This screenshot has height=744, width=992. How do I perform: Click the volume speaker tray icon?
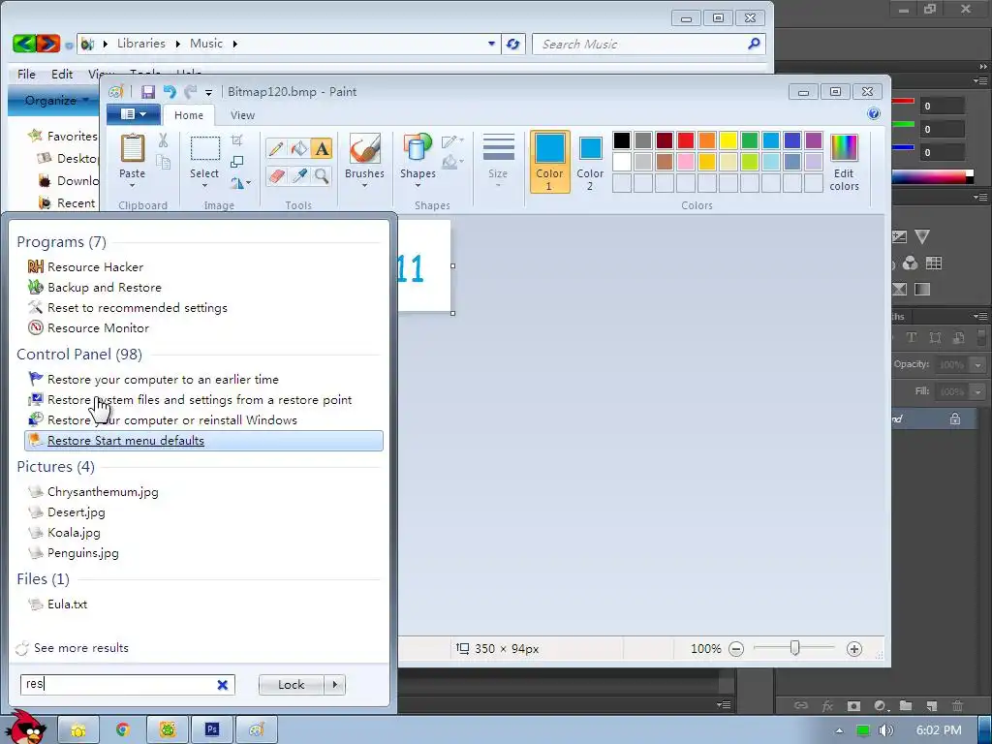click(885, 730)
